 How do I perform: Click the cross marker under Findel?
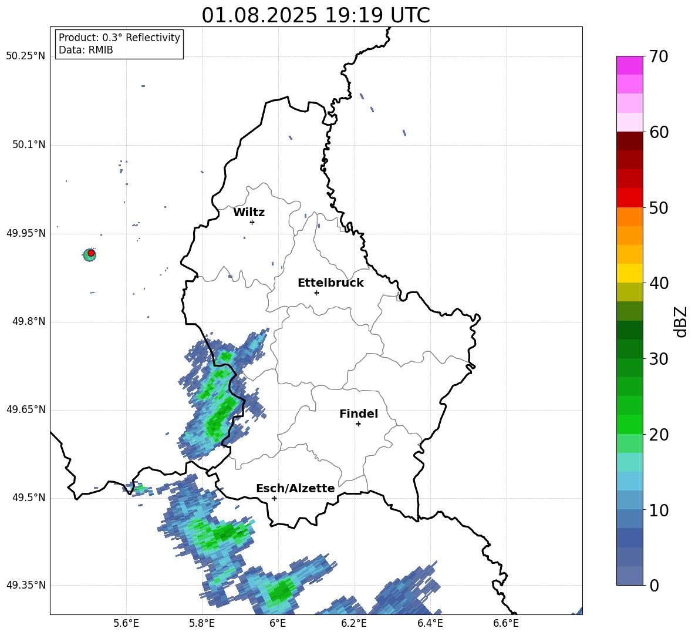pos(358,424)
